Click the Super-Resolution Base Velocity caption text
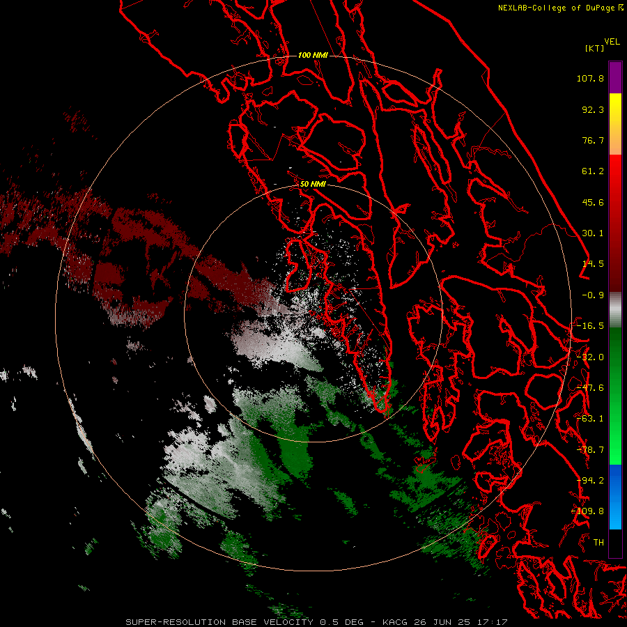 tap(316, 622)
